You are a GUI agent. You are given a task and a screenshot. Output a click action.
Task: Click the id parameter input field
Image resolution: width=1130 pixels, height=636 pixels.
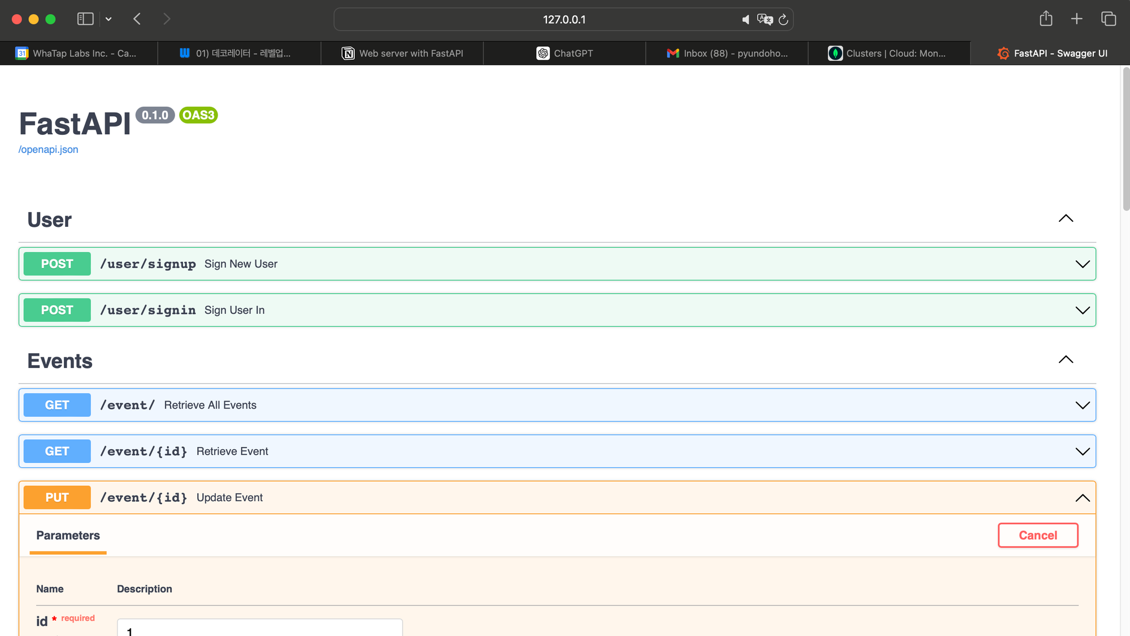259,629
